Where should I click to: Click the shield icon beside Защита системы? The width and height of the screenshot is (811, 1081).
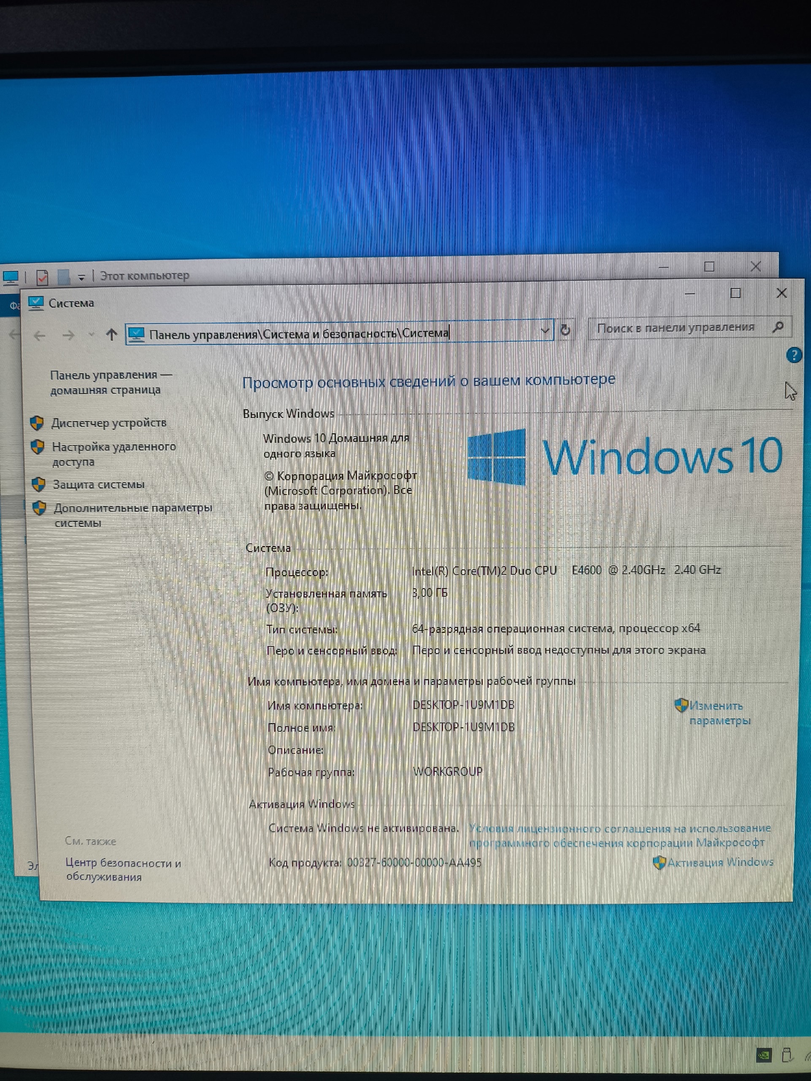pyautogui.click(x=38, y=484)
